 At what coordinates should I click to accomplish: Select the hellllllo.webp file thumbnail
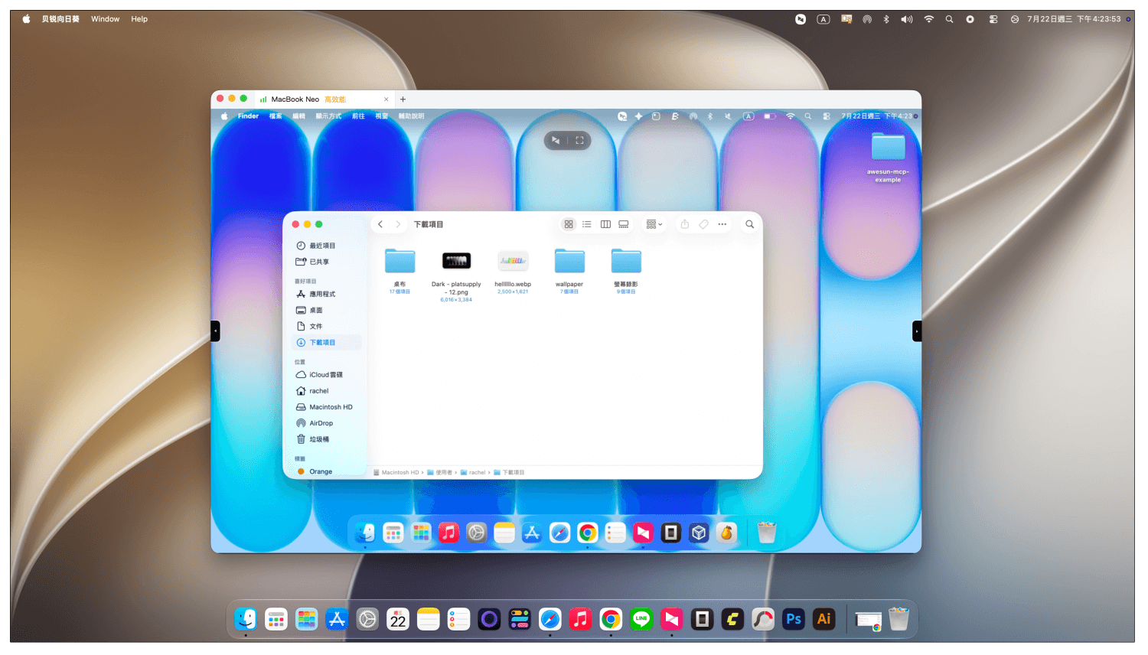[x=513, y=261]
